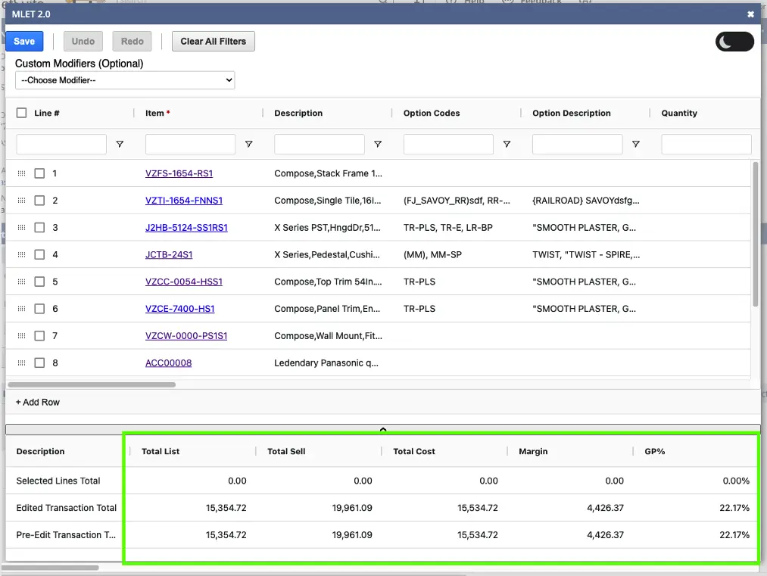
Task: Select checkbox for line 6
Action: click(x=39, y=309)
